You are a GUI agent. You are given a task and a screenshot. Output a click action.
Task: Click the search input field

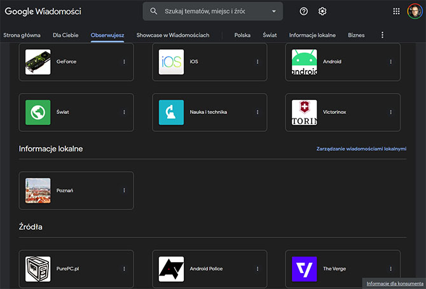point(213,11)
